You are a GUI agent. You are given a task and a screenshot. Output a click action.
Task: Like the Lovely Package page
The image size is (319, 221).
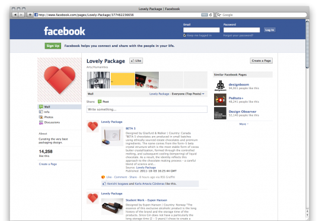[x=136, y=61]
